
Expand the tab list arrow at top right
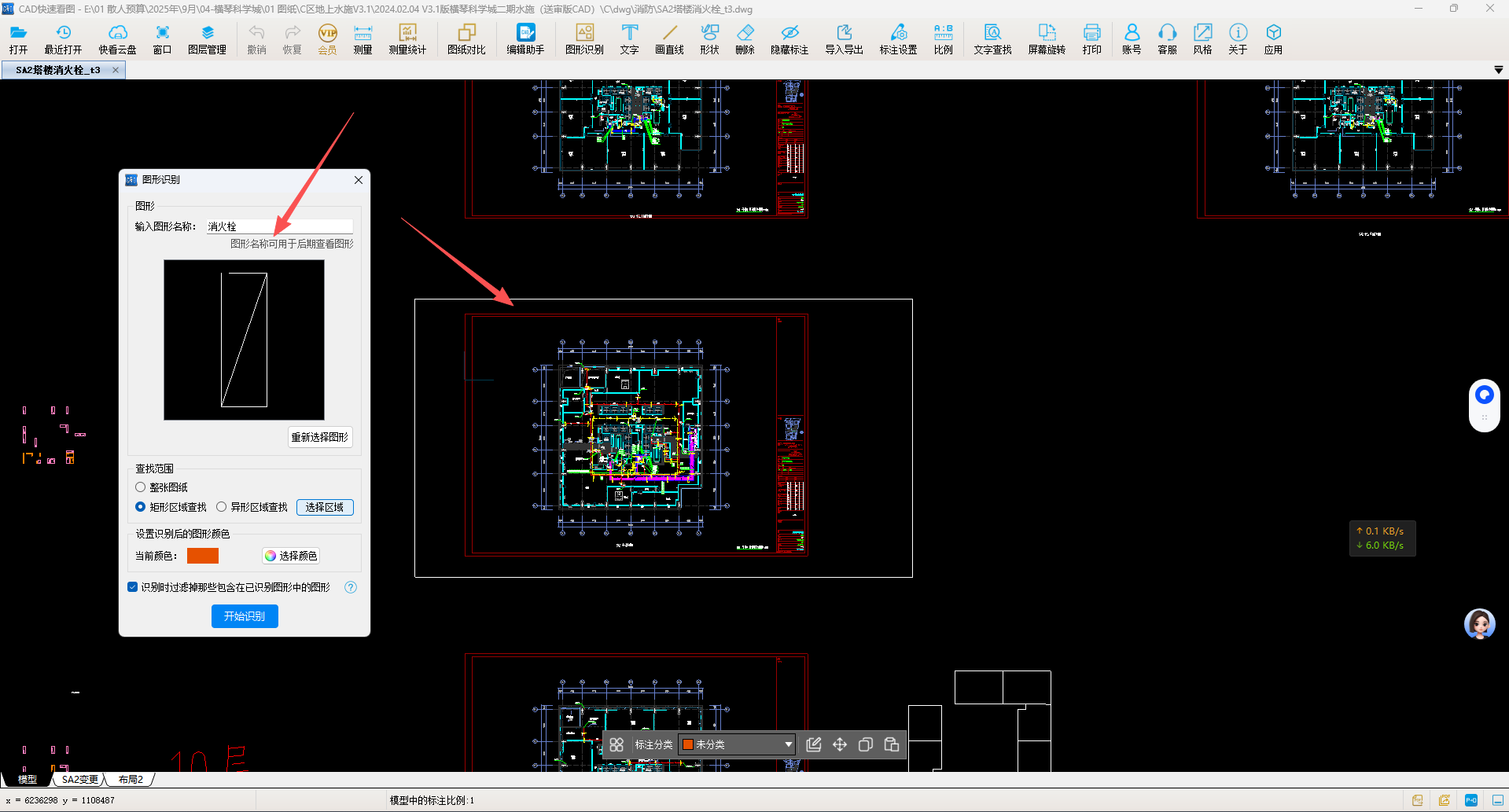(1498, 70)
